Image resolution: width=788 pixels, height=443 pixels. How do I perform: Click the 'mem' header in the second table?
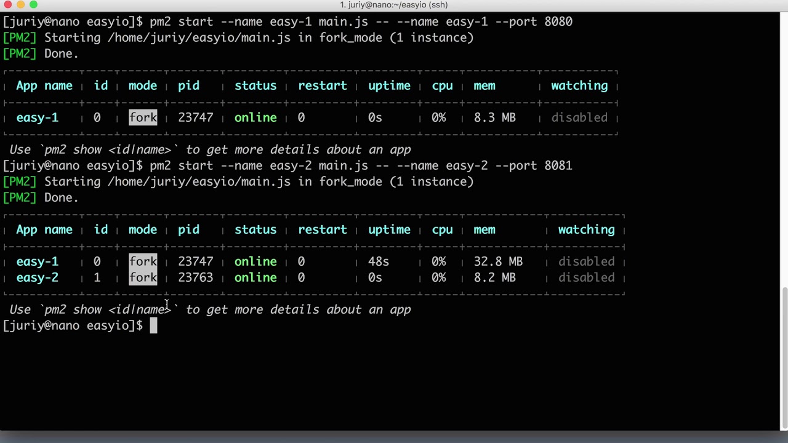point(484,229)
